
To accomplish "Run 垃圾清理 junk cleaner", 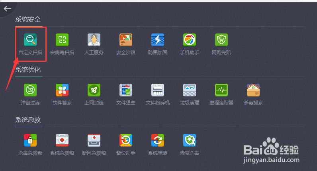I will tap(190, 90).
